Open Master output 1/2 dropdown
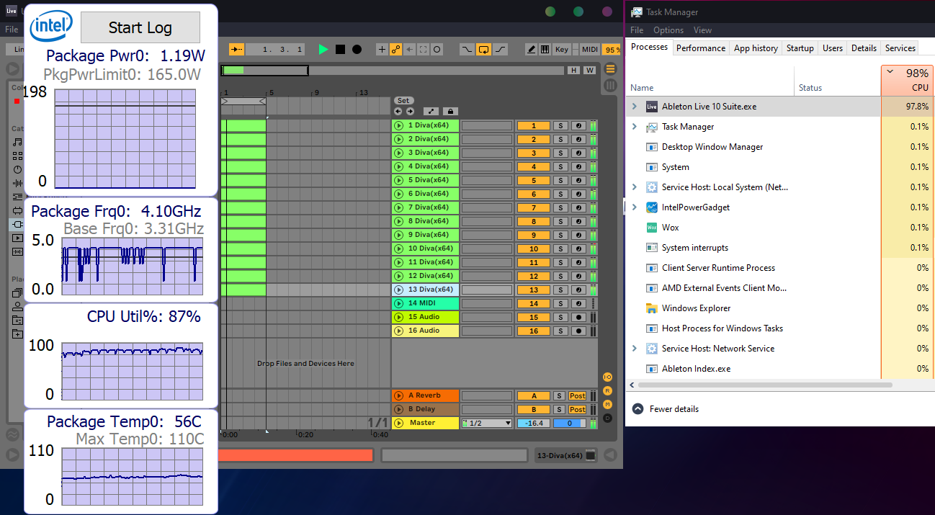The image size is (935, 515). (487, 424)
